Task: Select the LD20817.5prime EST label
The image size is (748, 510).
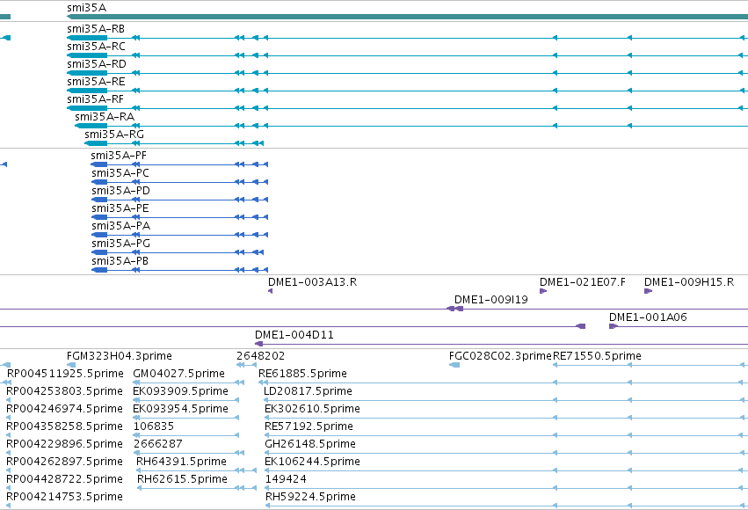Action: [308, 391]
